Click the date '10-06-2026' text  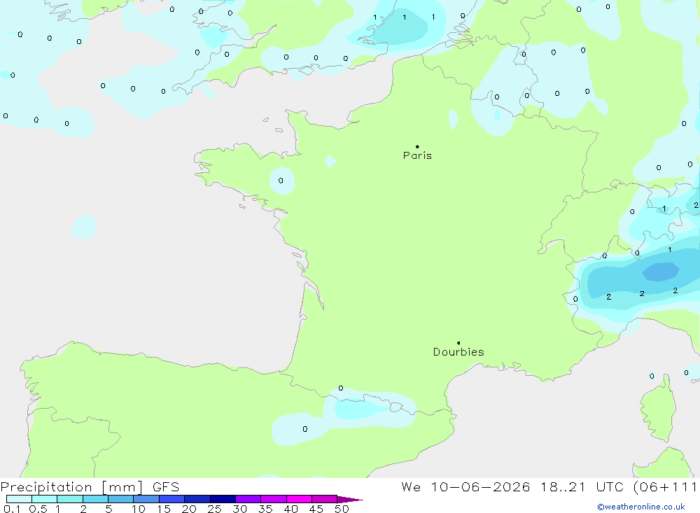(x=480, y=486)
